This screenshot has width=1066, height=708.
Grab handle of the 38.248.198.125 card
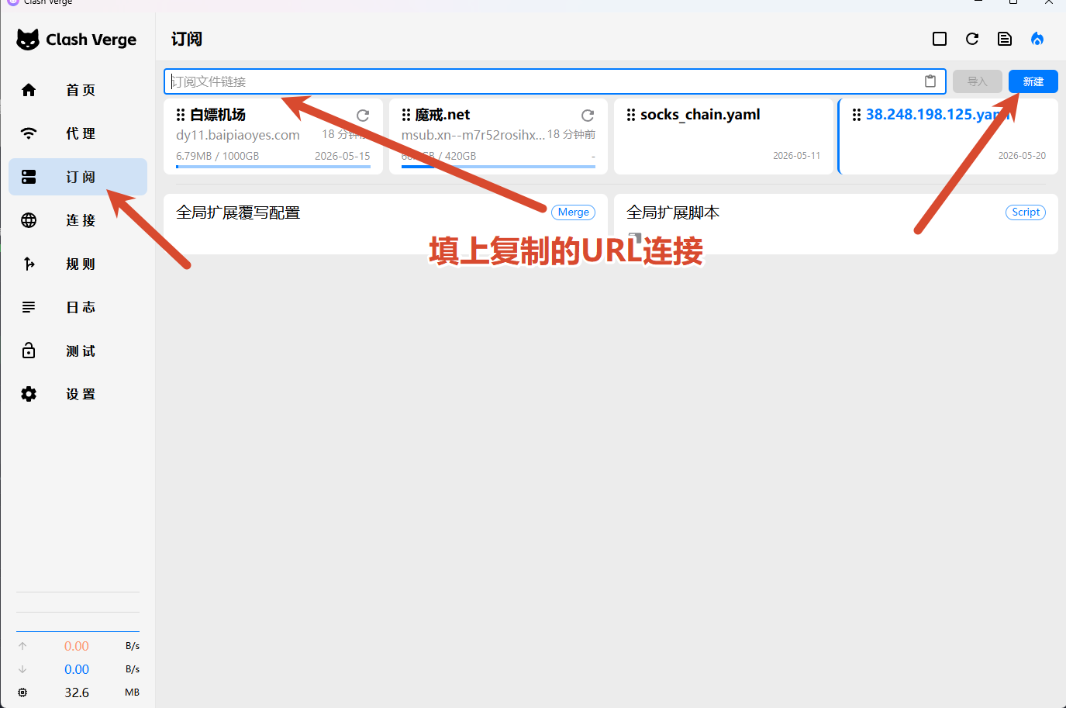[857, 115]
